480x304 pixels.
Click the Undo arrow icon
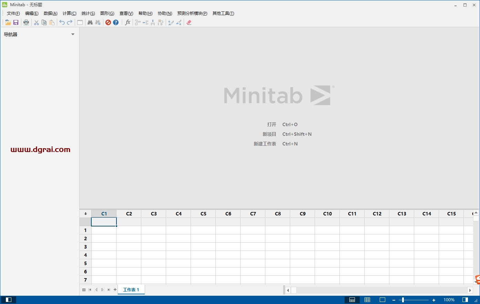tap(62, 22)
